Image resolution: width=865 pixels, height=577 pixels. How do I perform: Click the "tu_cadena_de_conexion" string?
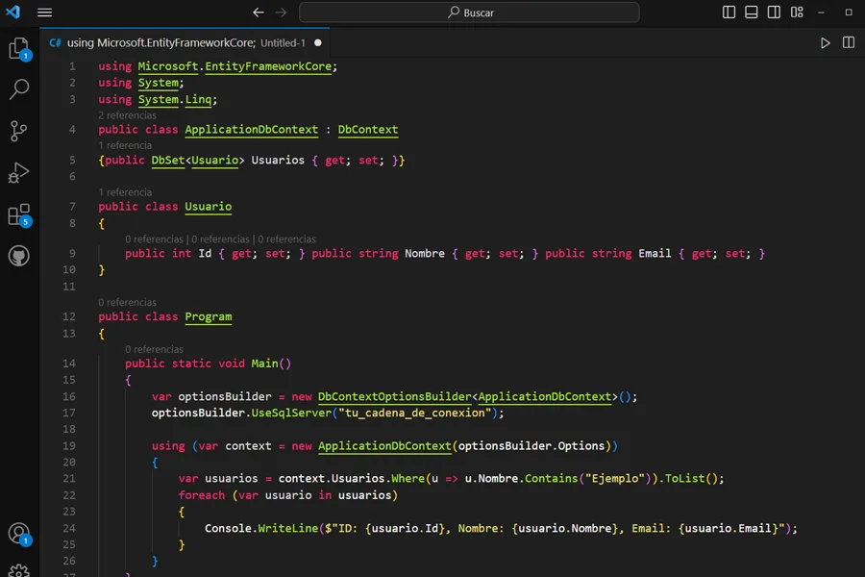pos(415,413)
